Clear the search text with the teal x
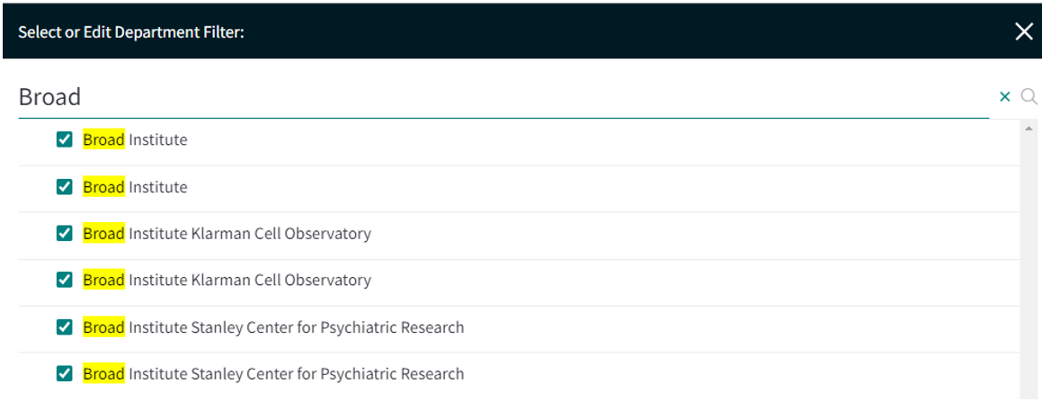Image resolution: width=1042 pixels, height=402 pixels. tap(1005, 97)
